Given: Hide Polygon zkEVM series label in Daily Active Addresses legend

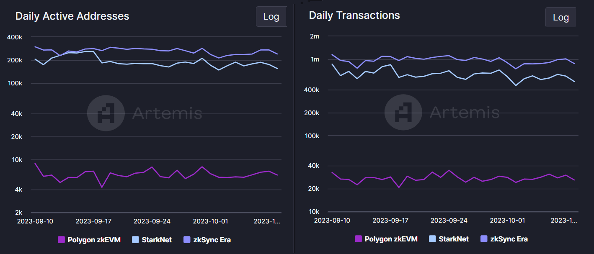Looking at the screenshot, I should point(94,240).
